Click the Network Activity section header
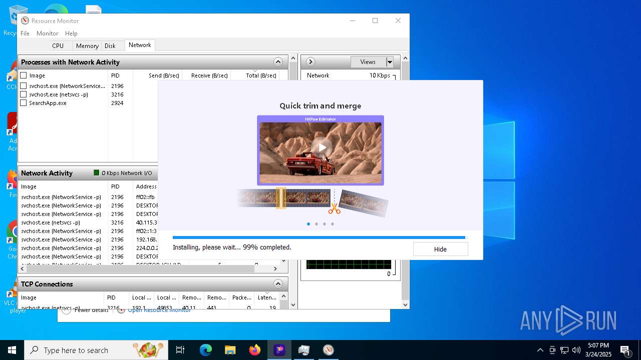This screenshot has height=360, width=641. click(88, 173)
